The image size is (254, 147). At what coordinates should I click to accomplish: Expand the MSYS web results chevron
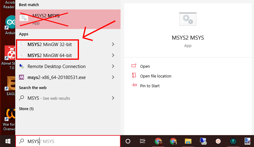point(113,98)
